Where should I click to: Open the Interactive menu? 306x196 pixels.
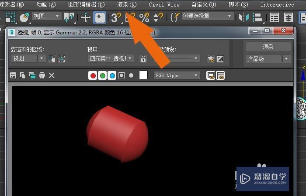[277, 4]
